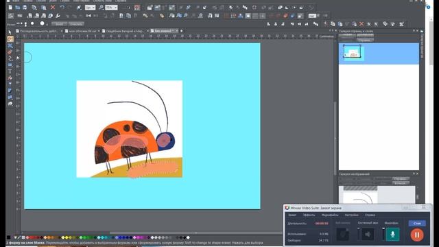The width and height of the screenshot is (439, 247).
Task: Open the Справка menu in Movavi window
Action: (370, 215)
